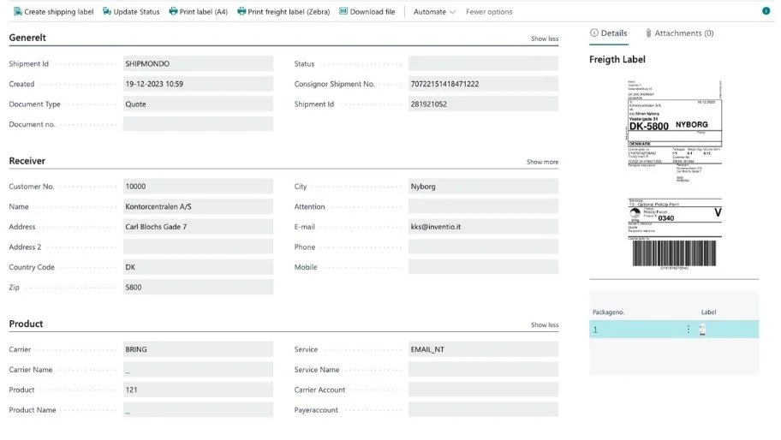Click the empty Status field
781x440 pixels.
coord(483,63)
